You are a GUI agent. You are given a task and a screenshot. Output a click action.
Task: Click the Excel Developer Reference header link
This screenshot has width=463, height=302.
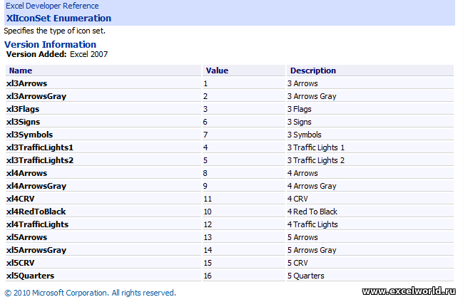[52, 6]
